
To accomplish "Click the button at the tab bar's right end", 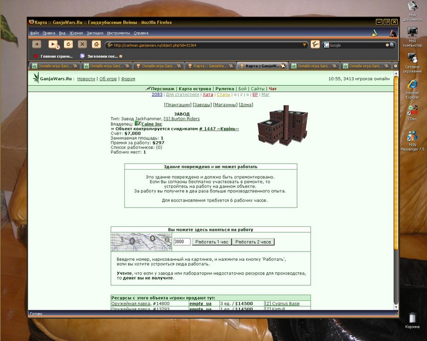I will tap(395, 66).
